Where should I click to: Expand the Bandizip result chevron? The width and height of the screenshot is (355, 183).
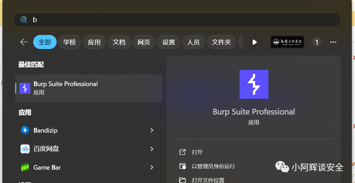[152, 130]
